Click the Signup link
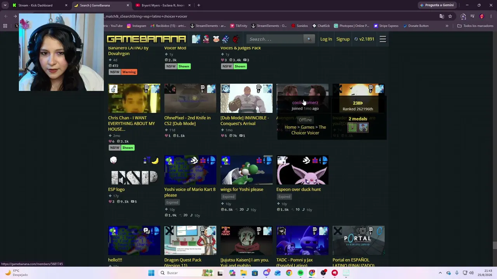497x279 pixels. [x=343, y=39]
